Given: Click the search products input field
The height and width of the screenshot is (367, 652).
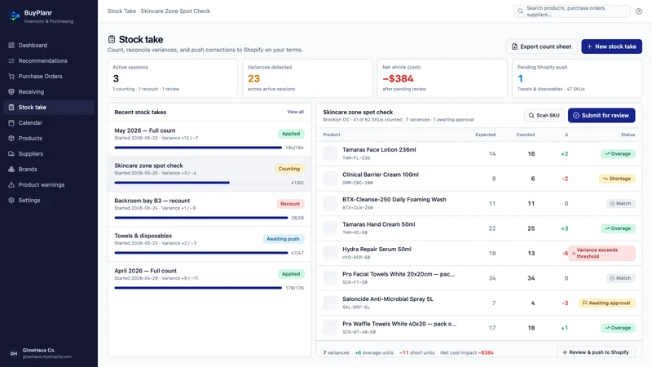Looking at the screenshot, I should (572, 11).
